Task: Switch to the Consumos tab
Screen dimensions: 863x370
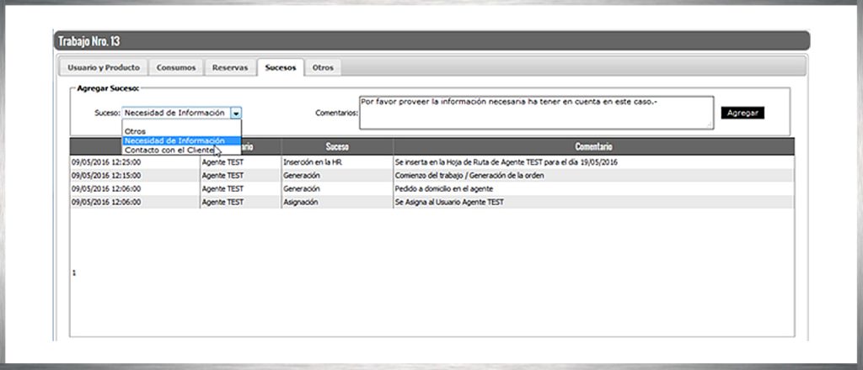Action: (176, 67)
